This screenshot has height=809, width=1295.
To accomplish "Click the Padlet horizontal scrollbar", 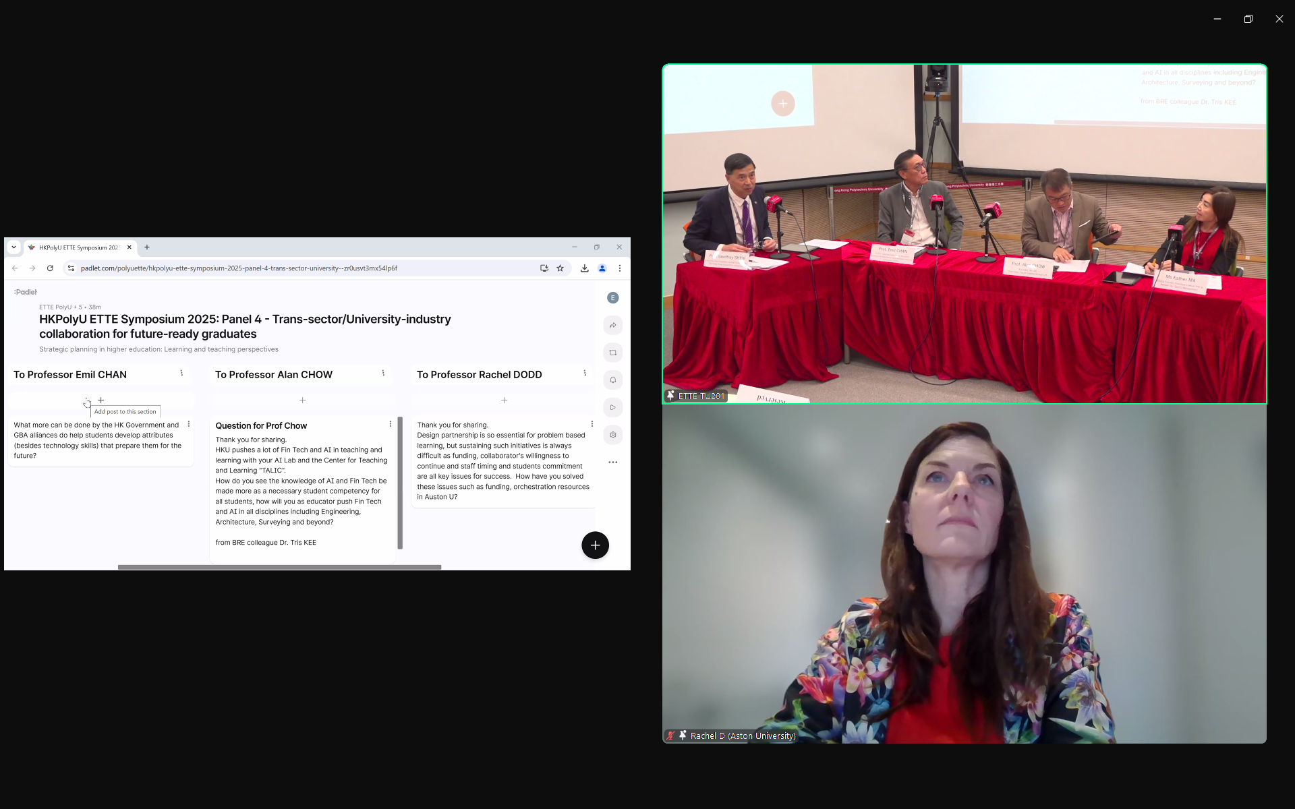I will pyautogui.click(x=279, y=567).
